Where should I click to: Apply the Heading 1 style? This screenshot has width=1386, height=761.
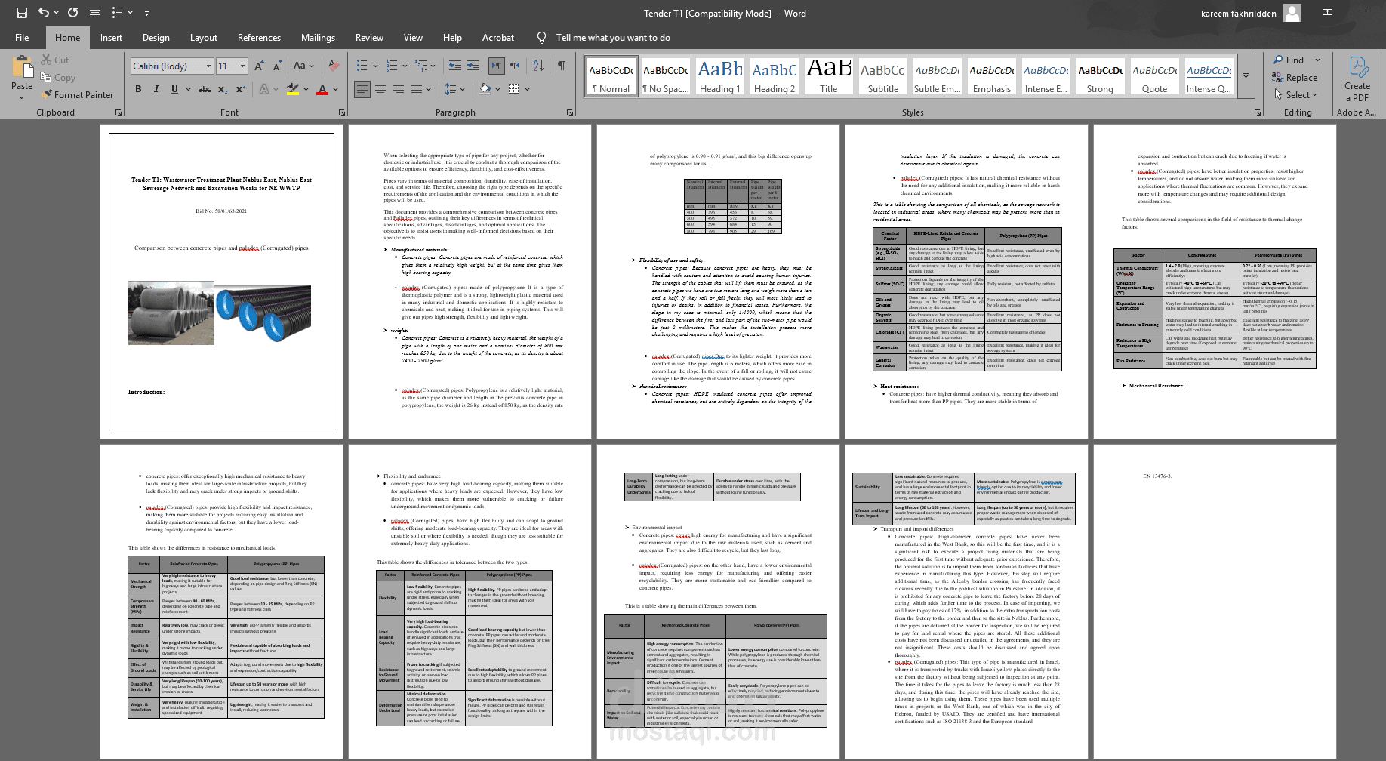click(720, 76)
